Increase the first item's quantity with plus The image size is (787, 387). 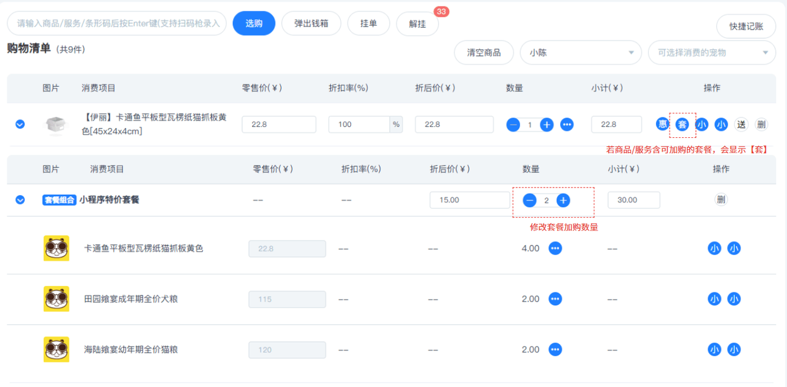click(x=547, y=124)
